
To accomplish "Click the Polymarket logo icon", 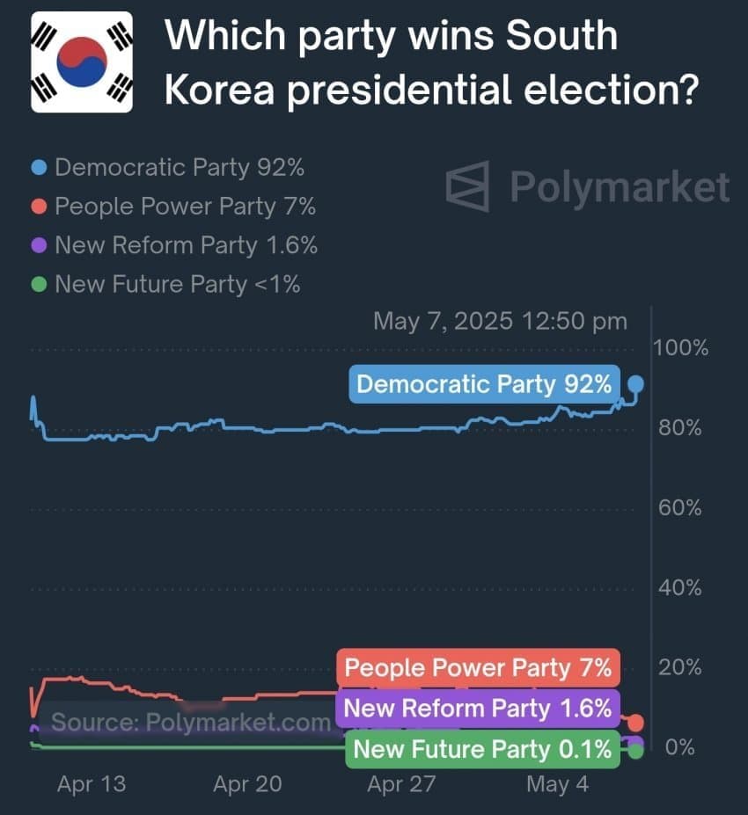I will [468, 186].
